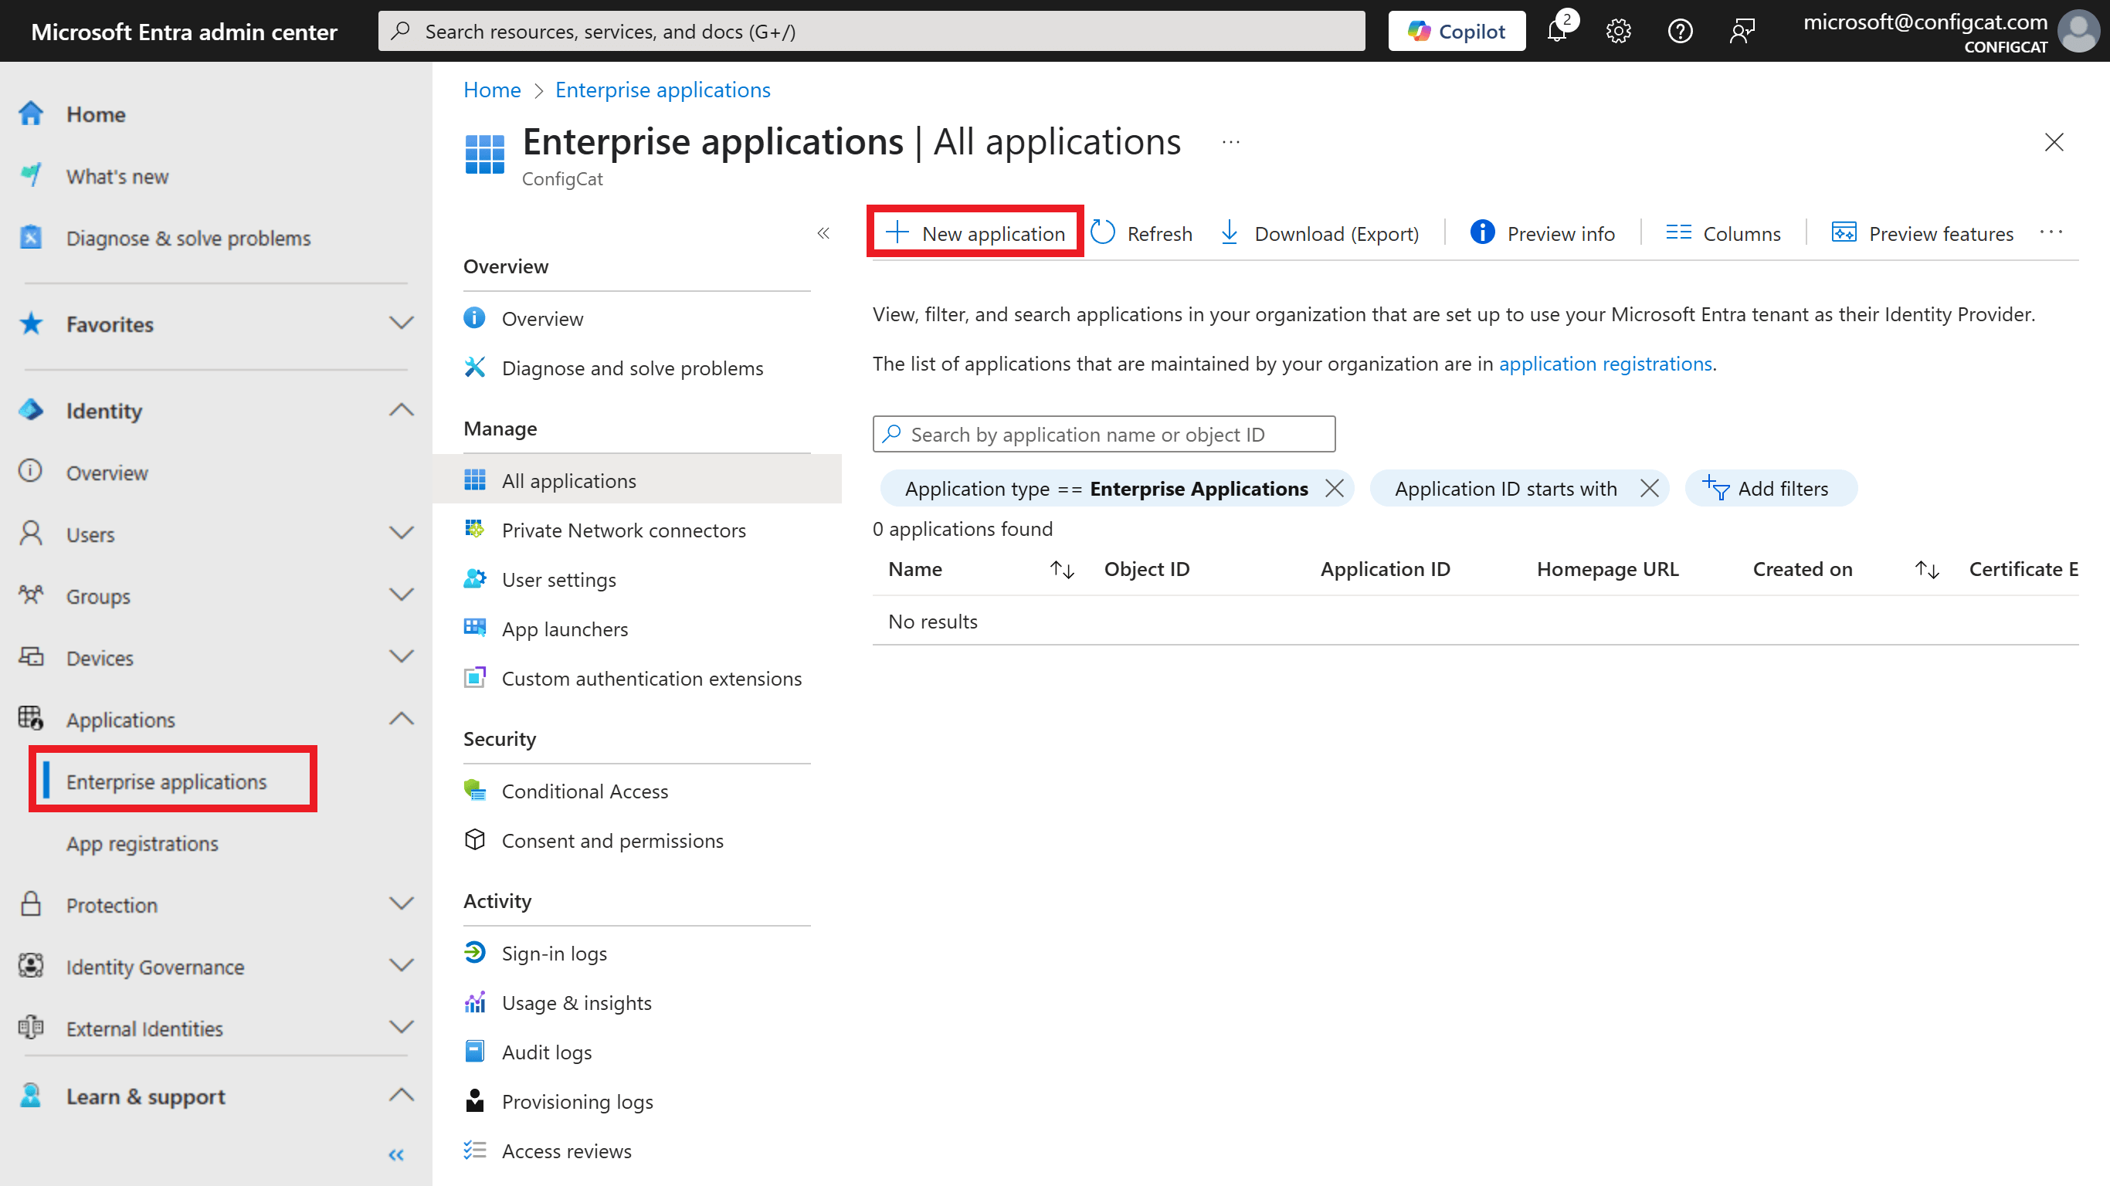
Task: Collapse the left navigation pane
Action: coord(395,1154)
